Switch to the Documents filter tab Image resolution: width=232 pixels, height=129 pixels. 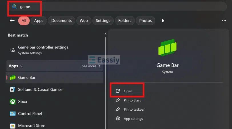(61, 21)
